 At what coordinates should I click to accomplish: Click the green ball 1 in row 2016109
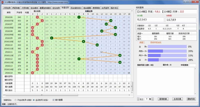click(51, 38)
